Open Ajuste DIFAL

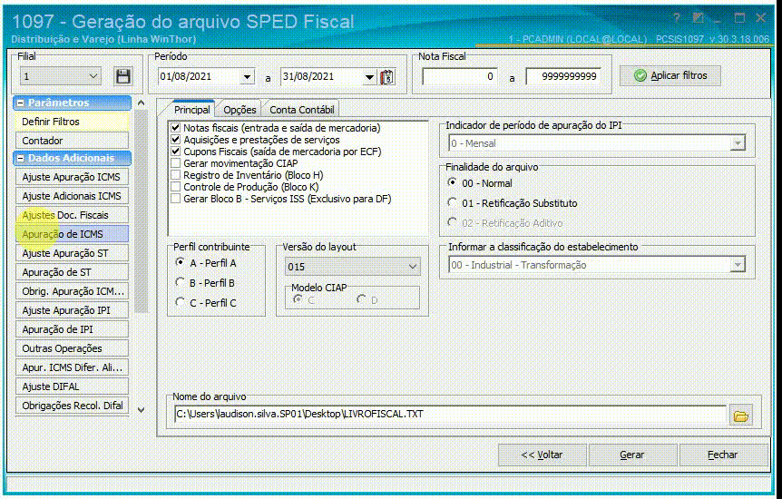73,386
